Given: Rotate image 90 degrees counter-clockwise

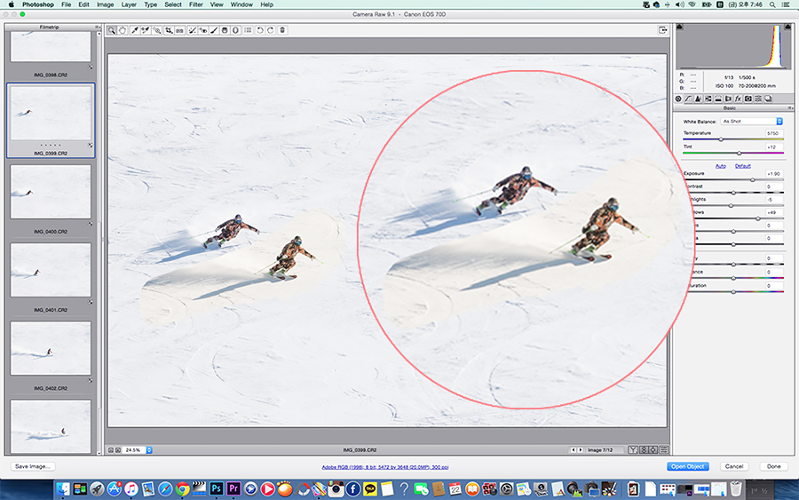Looking at the screenshot, I should 260,30.
